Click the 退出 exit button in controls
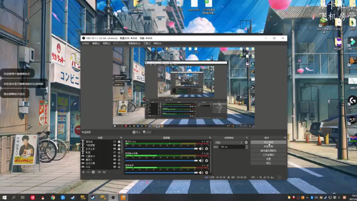This screenshot has width=357, height=201. pyautogui.click(x=268, y=163)
